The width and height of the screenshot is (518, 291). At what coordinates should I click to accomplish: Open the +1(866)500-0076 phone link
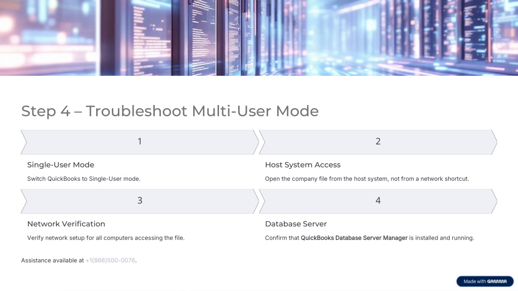click(111, 261)
